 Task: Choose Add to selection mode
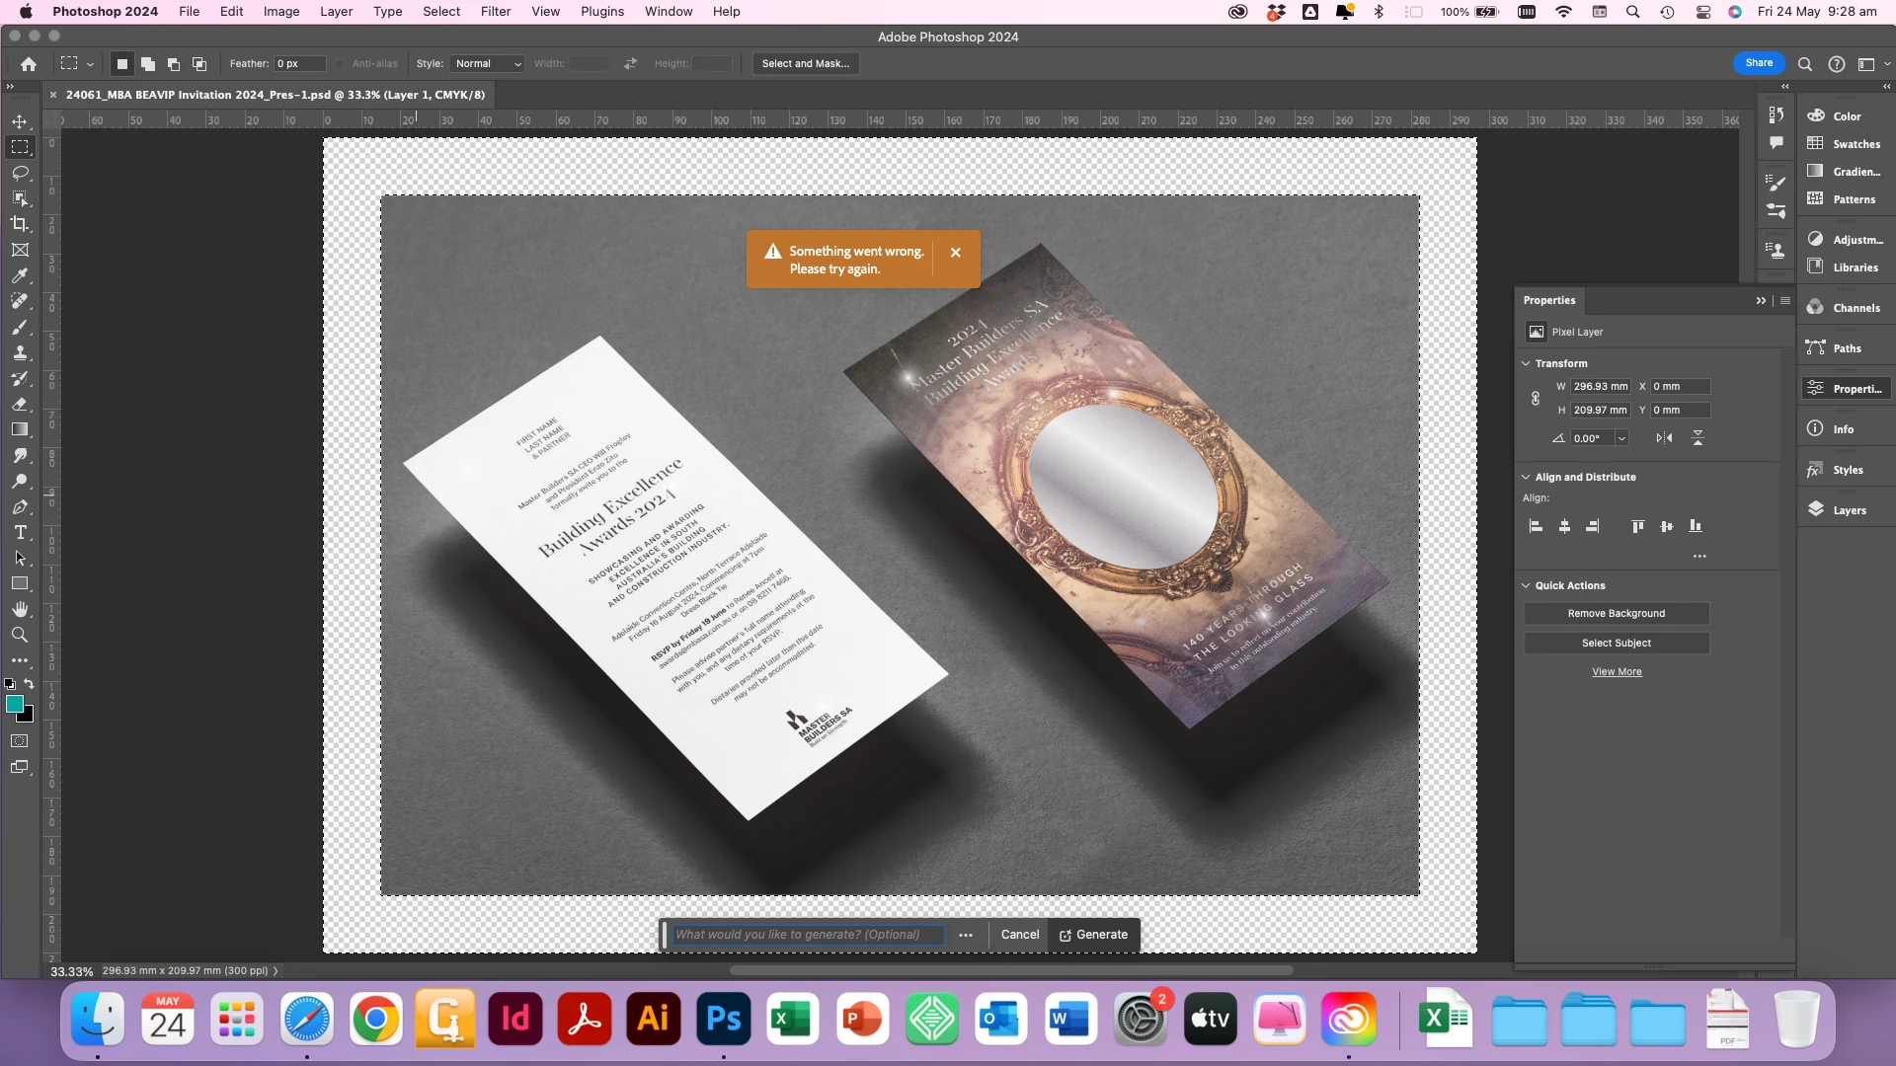pos(148,64)
